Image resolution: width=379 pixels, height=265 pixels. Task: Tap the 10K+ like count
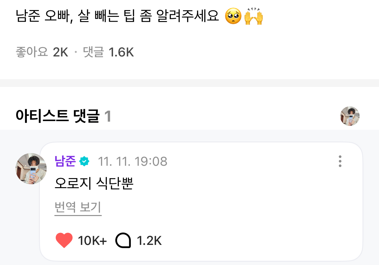point(92,241)
